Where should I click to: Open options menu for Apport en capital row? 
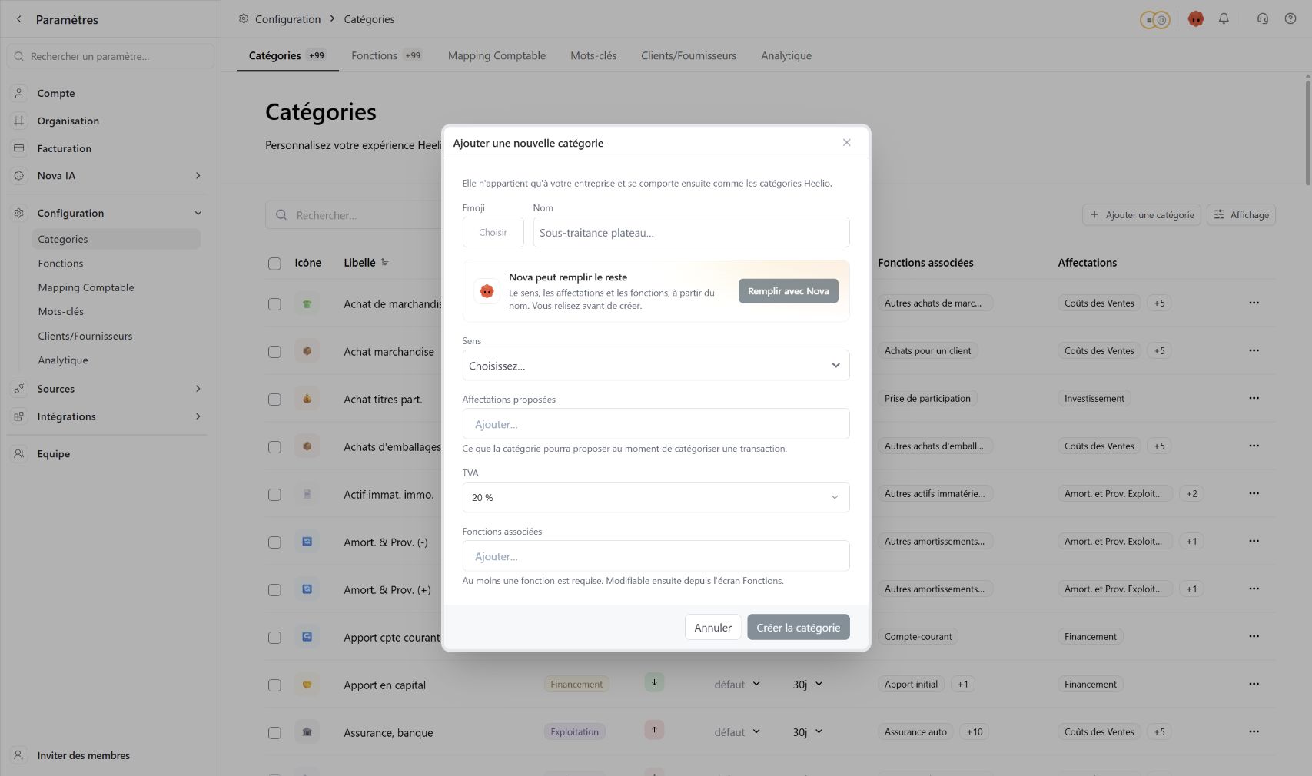tap(1254, 684)
